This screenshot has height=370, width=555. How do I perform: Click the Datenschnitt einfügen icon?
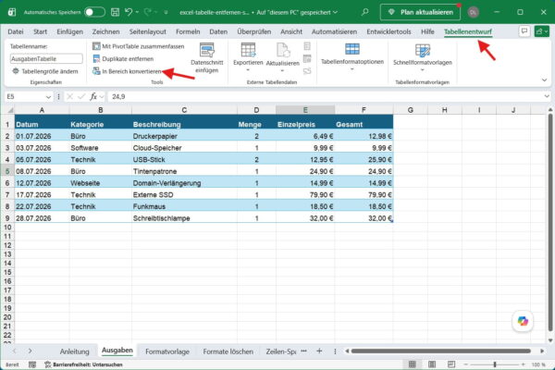tap(206, 57)
